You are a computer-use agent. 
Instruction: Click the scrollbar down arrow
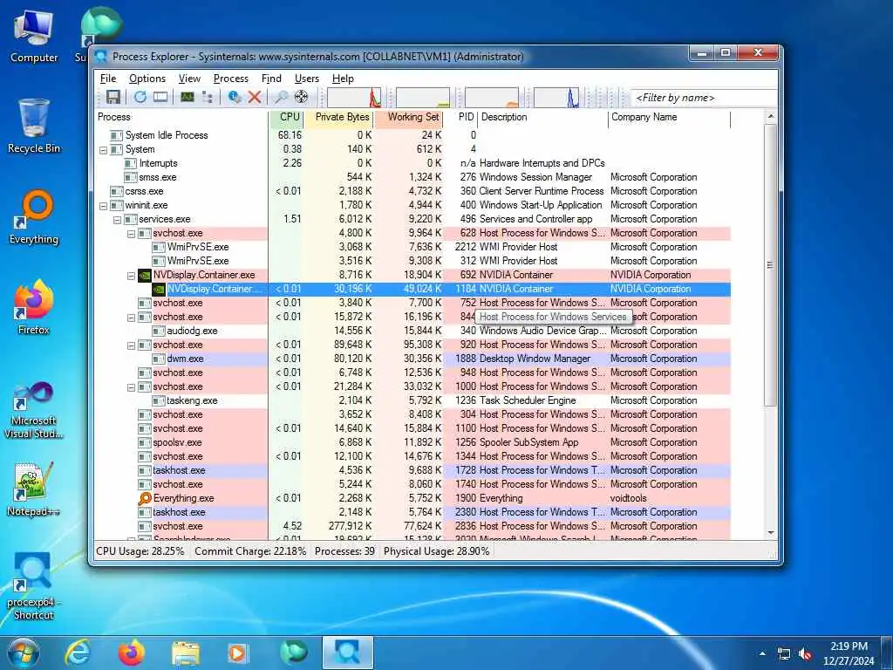click(x=771, y=533)
